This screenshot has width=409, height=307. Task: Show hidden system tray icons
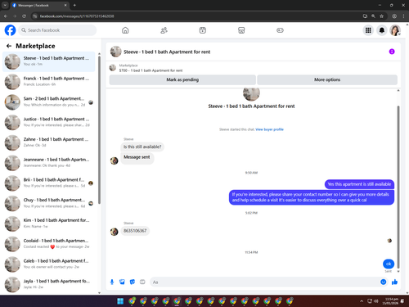362,301
